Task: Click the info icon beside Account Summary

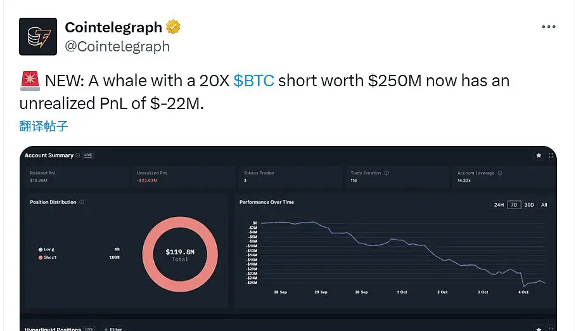Action: [x=78, y=155]
